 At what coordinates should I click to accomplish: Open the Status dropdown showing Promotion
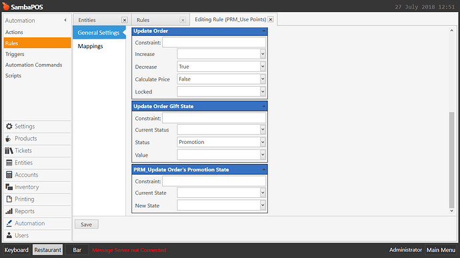point(263,142)
